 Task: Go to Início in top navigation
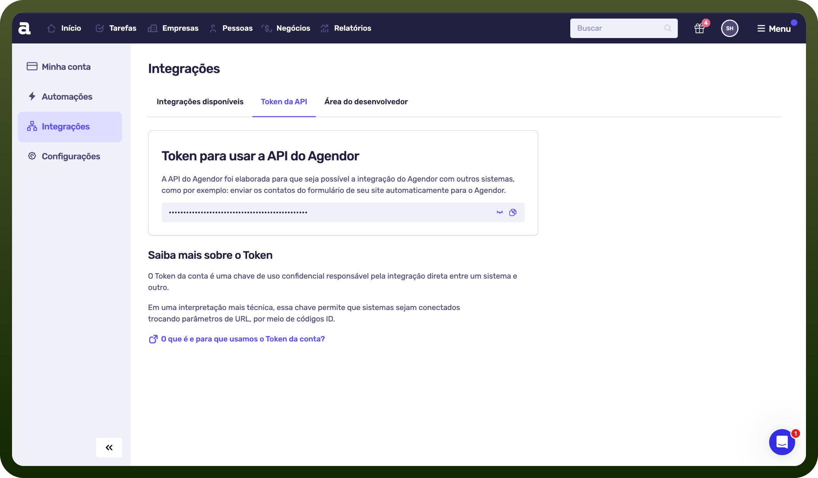tap(64, 28)
